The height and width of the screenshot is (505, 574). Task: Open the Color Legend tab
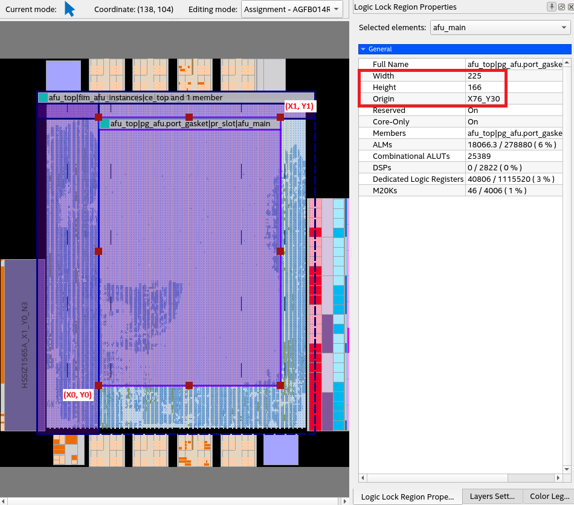click(x=548, y=497)
